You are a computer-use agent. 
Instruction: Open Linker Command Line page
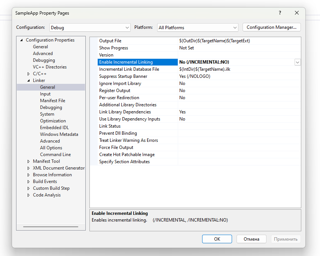click(55, 155)
